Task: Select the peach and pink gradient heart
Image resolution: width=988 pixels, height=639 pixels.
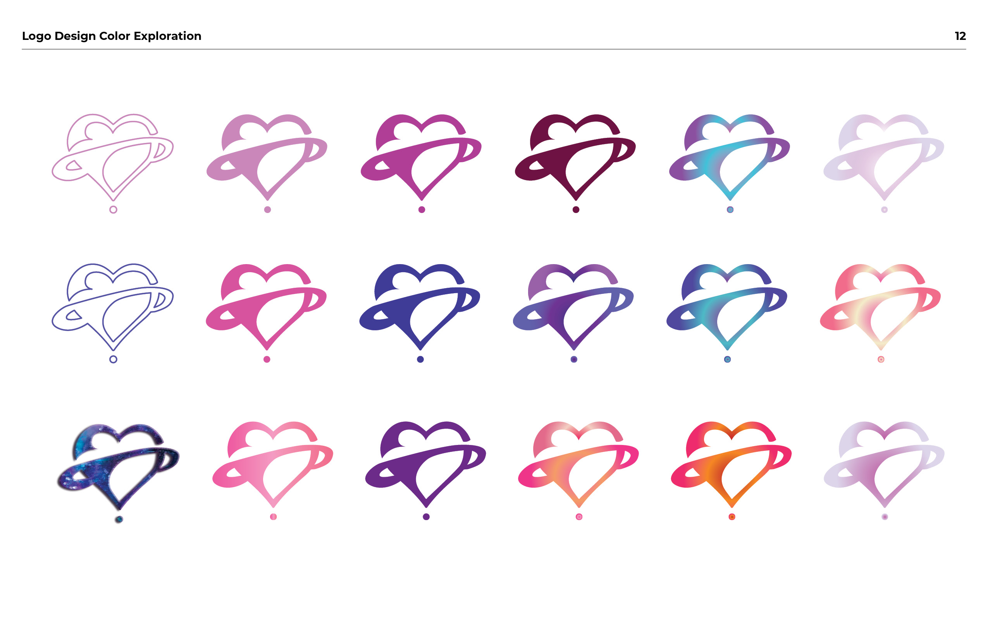Action: 578,465
